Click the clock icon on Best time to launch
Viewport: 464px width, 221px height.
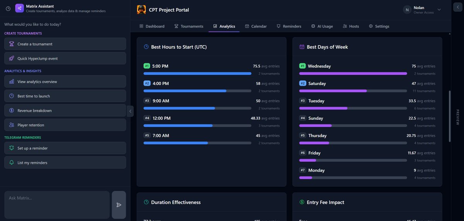pos(12,96)
